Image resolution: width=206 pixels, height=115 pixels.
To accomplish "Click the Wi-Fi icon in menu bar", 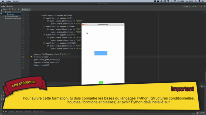I will (x=175, y=1).
